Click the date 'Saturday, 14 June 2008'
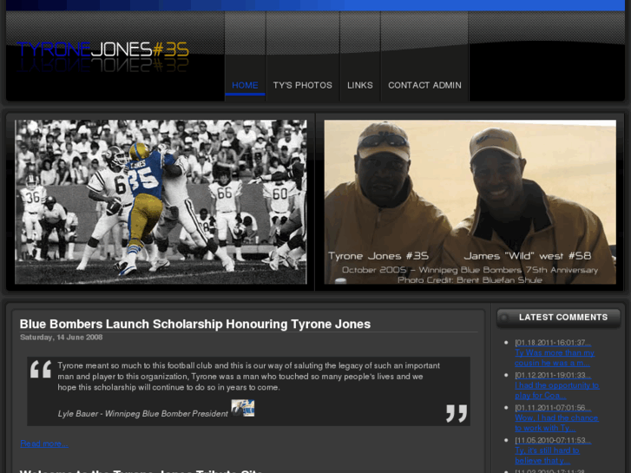Viewport: 631px width, 473px height. pos(61,338)
